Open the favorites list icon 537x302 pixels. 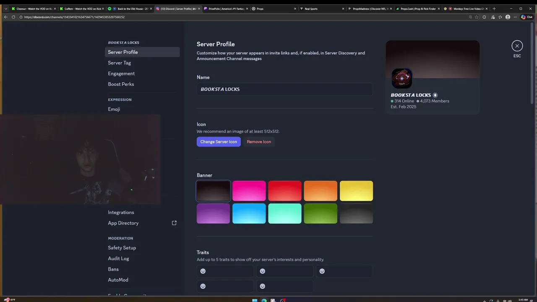point(500,17)
